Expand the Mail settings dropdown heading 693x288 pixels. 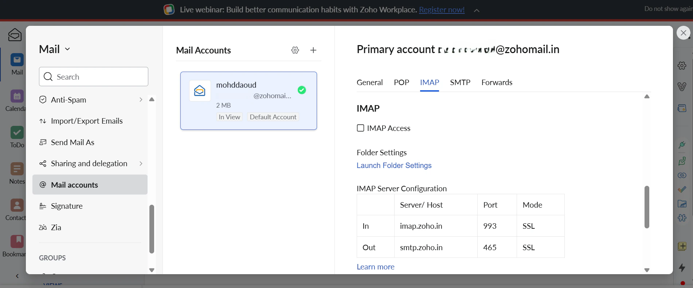[55, 49]
